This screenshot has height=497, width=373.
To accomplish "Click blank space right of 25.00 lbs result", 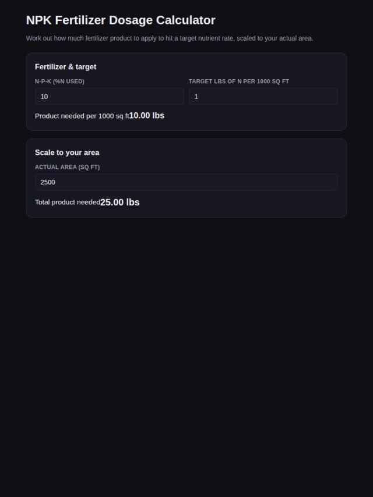I will pos(238,202).
